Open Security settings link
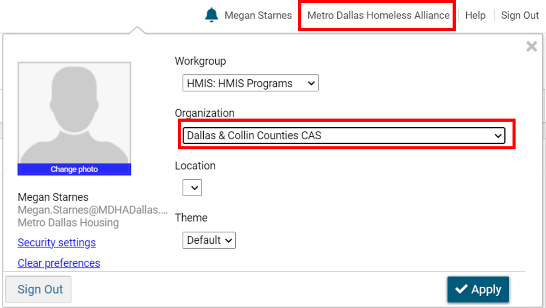 57,242
